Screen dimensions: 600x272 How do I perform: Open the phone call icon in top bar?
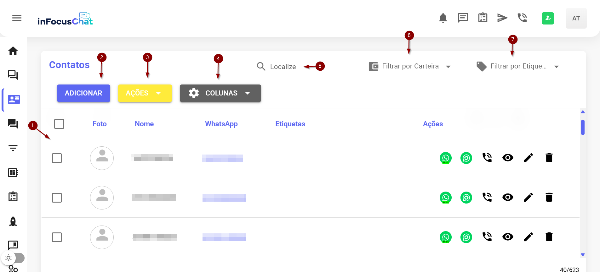coord(522,18)
